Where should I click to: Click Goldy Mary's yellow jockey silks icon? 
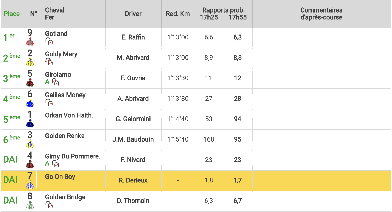coord(30,62)
